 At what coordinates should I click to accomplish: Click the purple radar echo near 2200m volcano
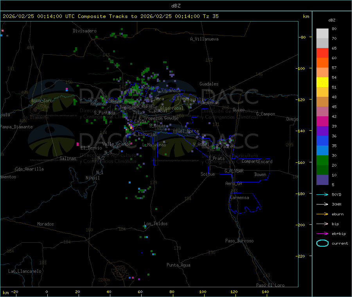pyautogui.click(x=139, y=279)
